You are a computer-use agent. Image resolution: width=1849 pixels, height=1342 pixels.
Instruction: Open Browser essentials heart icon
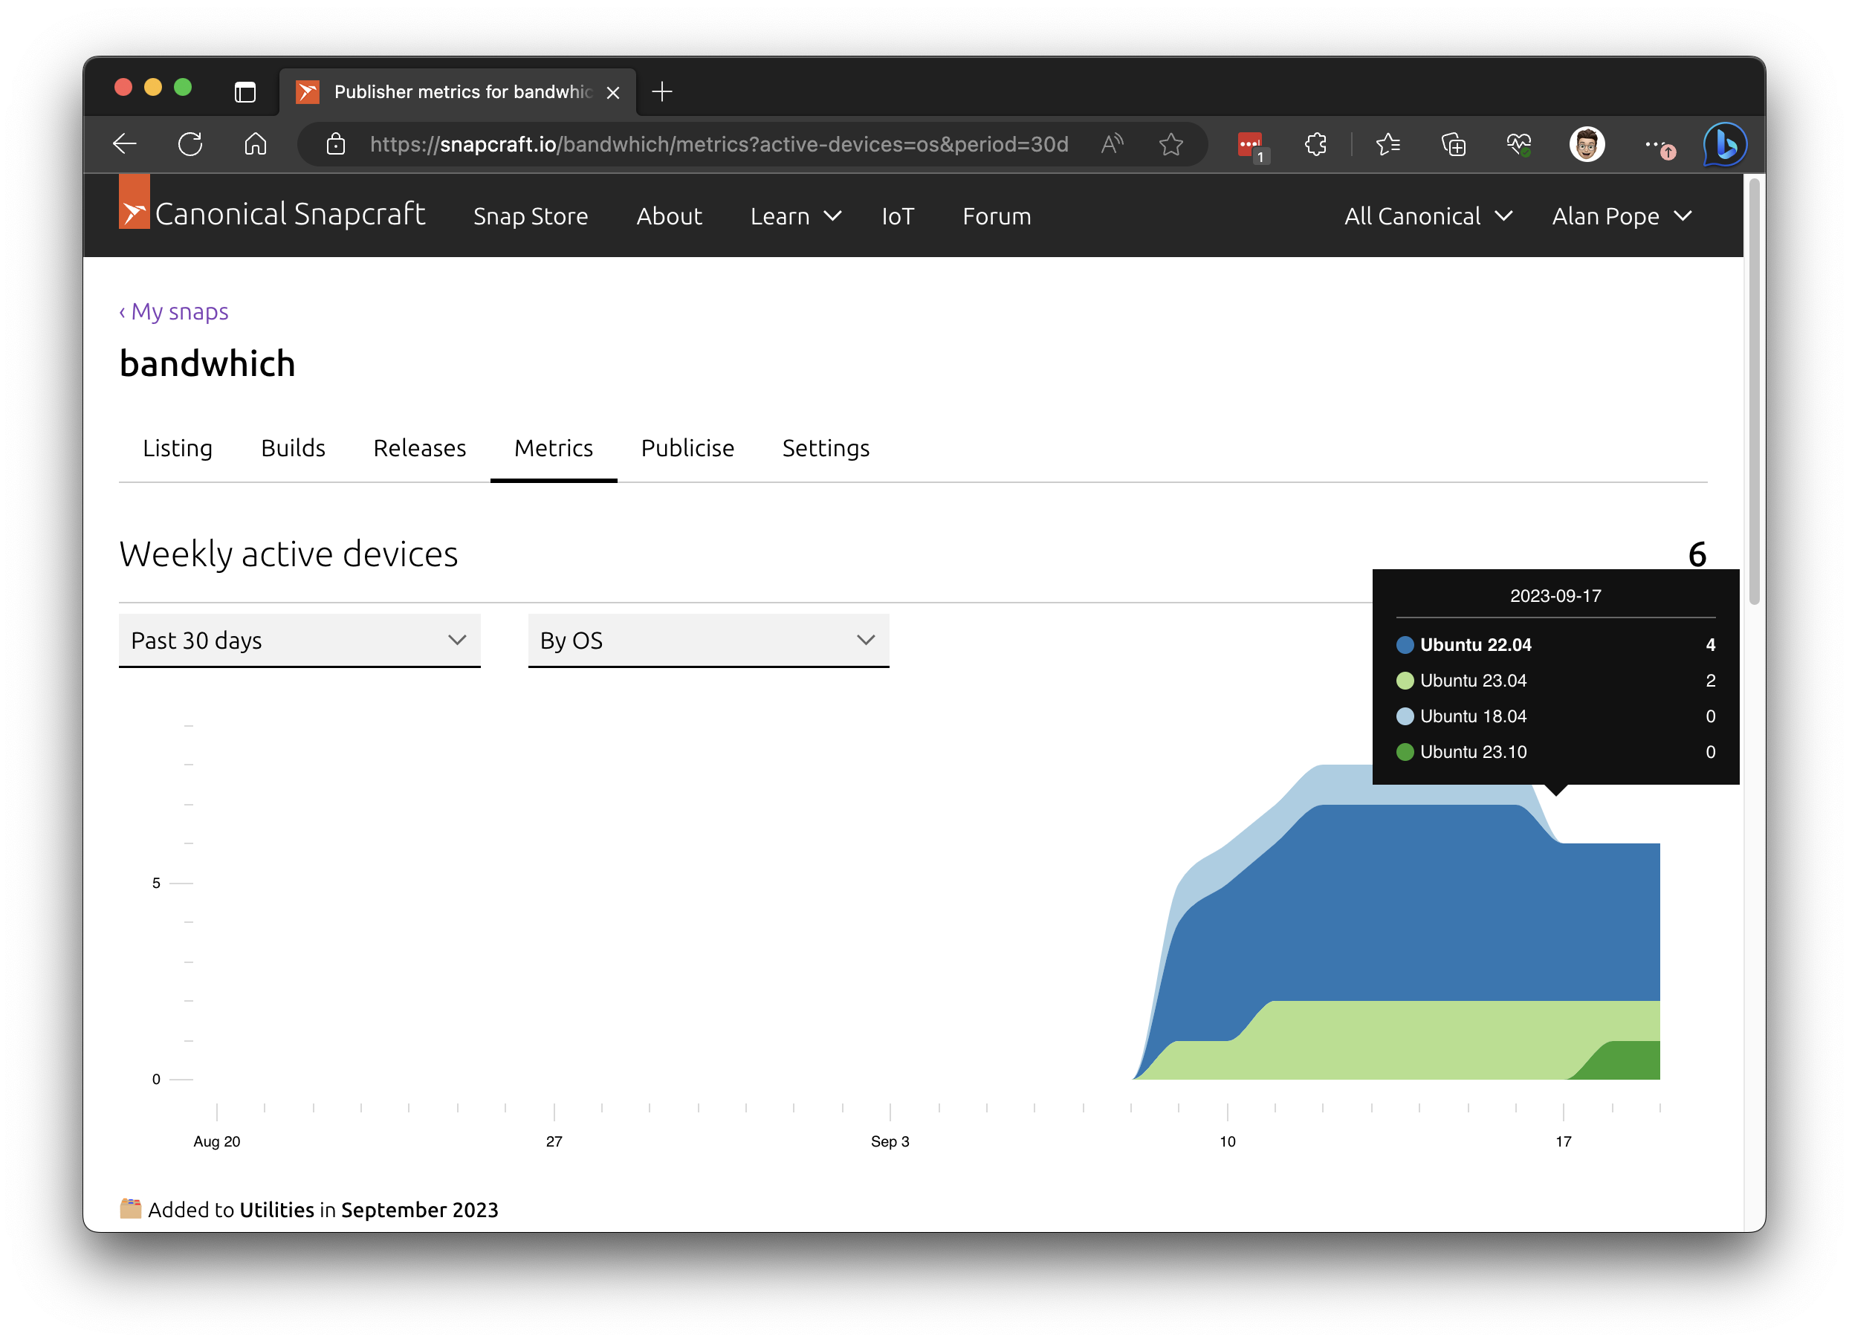1519,144
